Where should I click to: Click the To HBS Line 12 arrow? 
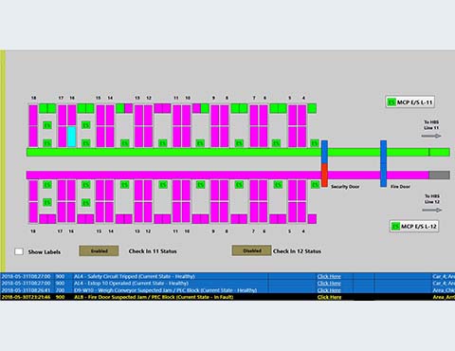(x=432, y=210)
